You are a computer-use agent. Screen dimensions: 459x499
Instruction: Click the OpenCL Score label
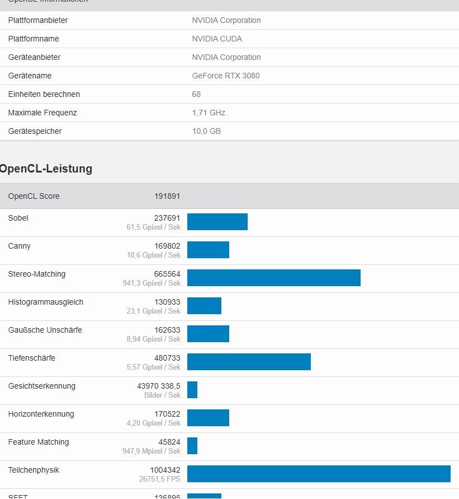pyautogui.click(x=34, y=196)
